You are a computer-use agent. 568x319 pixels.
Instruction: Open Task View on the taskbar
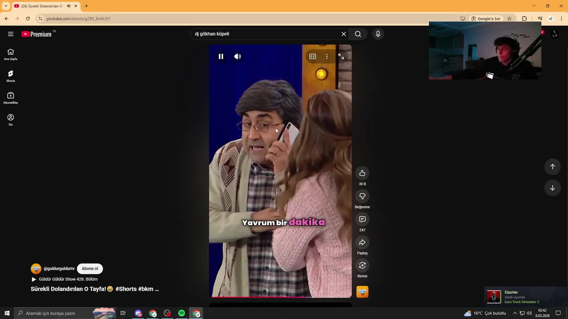click(x=123, y=313)
